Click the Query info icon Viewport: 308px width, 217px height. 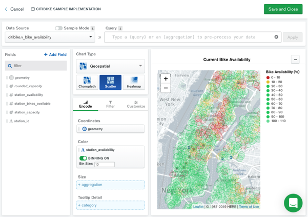(x=120, y=28)
